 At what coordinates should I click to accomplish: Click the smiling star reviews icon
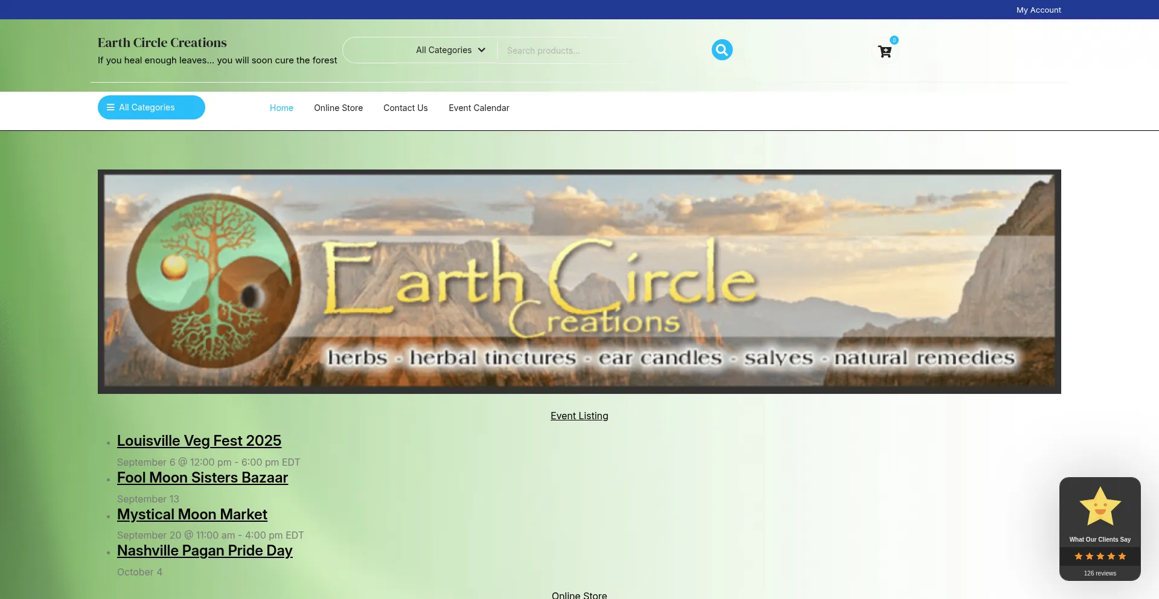(1100, 507)
